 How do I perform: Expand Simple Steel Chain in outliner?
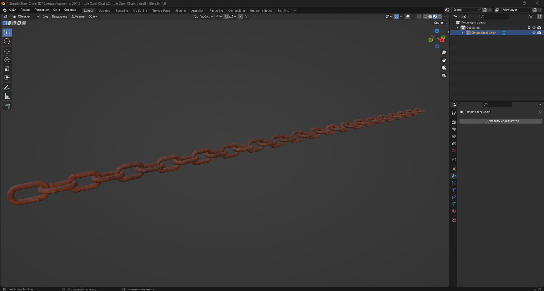pos(463,33)
